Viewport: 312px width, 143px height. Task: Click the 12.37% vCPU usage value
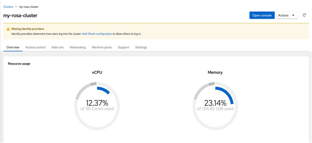[x=97, y=103]
